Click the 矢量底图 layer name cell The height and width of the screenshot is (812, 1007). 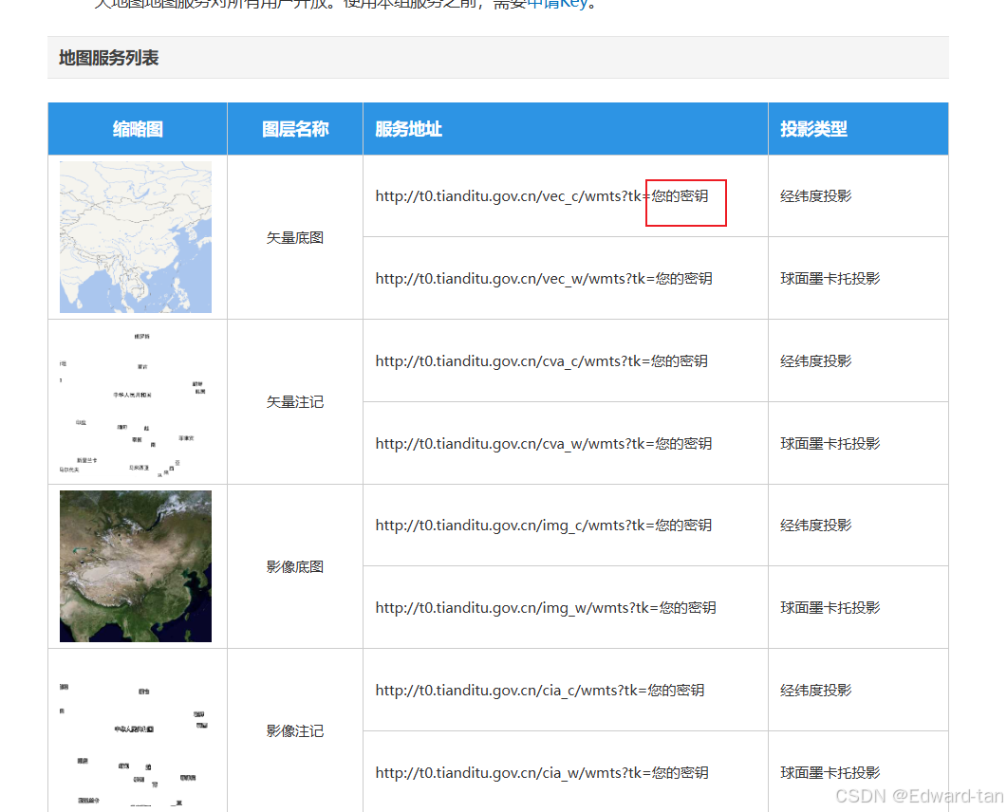click(295, 238)
